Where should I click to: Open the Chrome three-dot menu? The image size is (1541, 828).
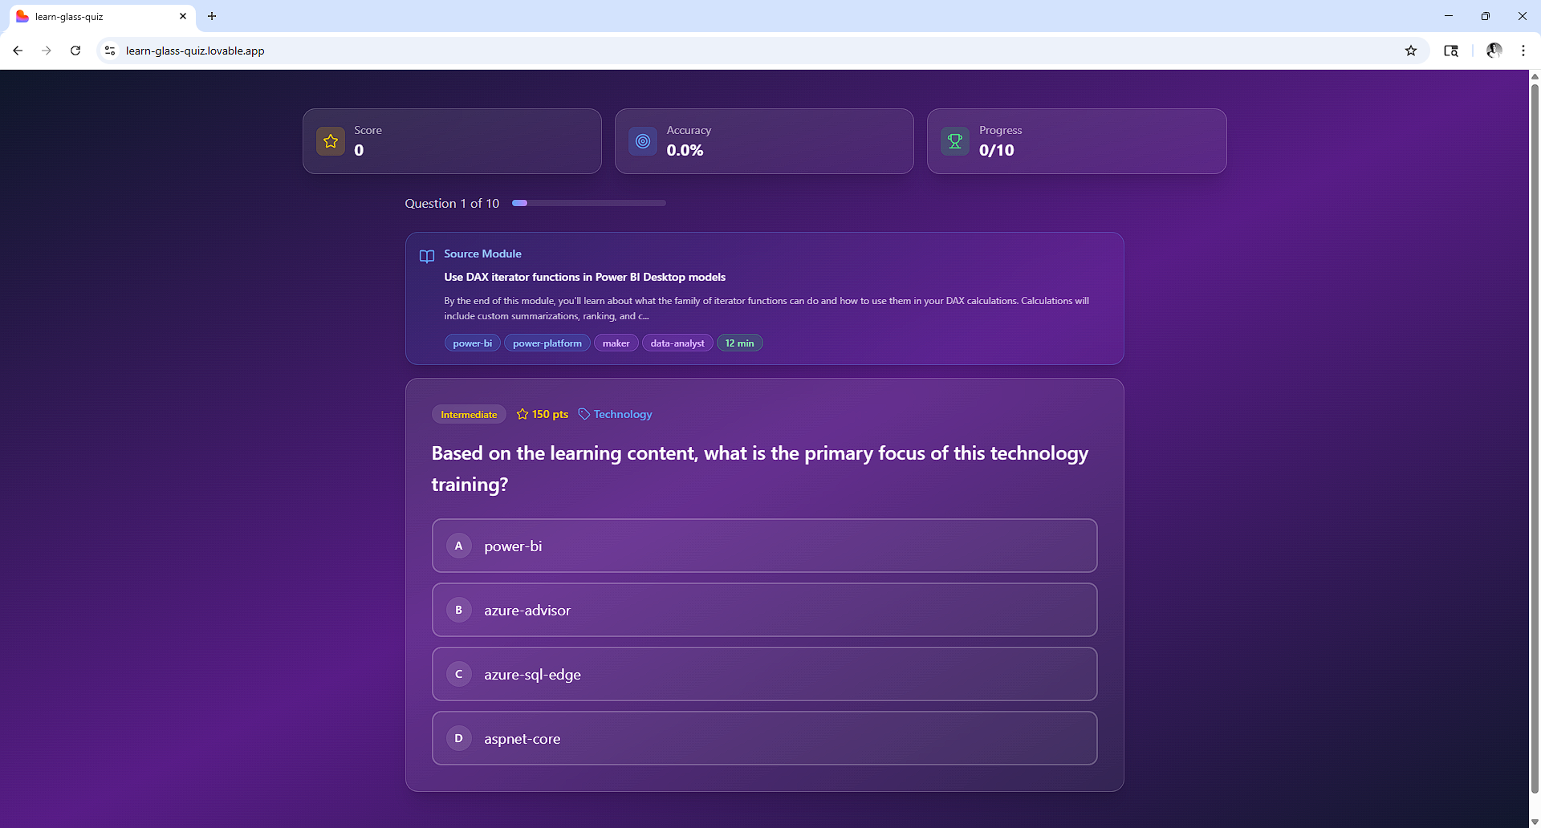[1523, 51]
